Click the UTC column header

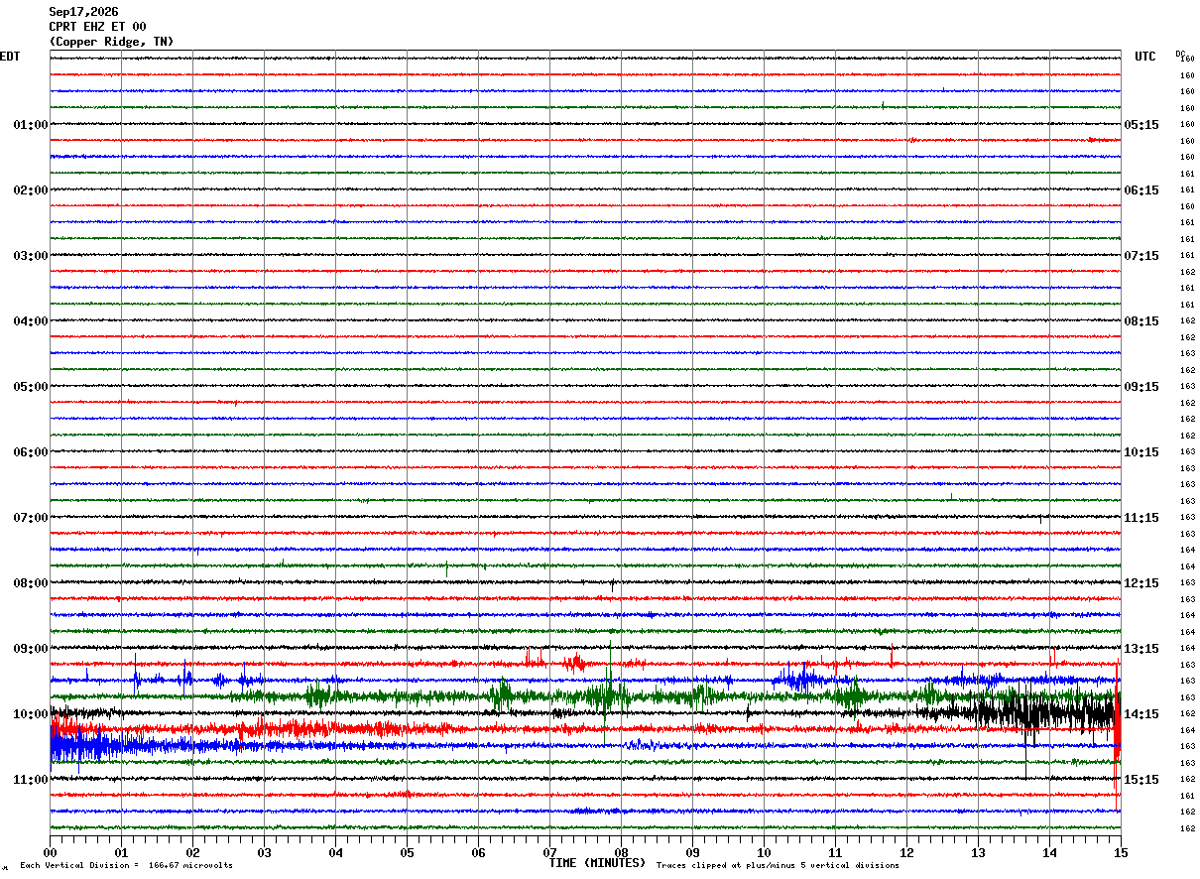point(1145,57)
